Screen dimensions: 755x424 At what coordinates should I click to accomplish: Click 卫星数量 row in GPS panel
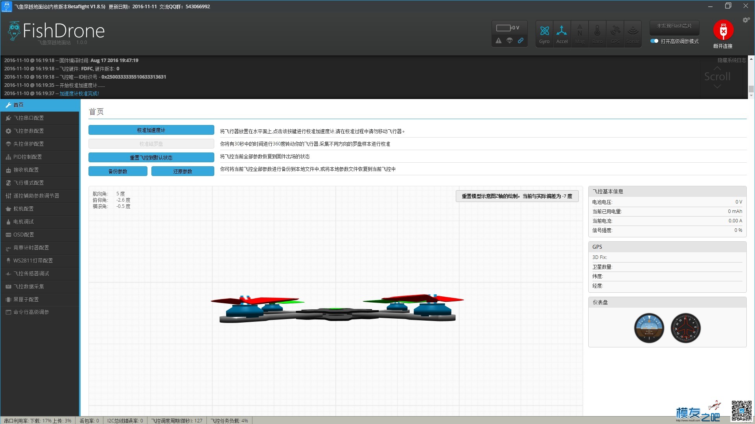tap(667, 267)
